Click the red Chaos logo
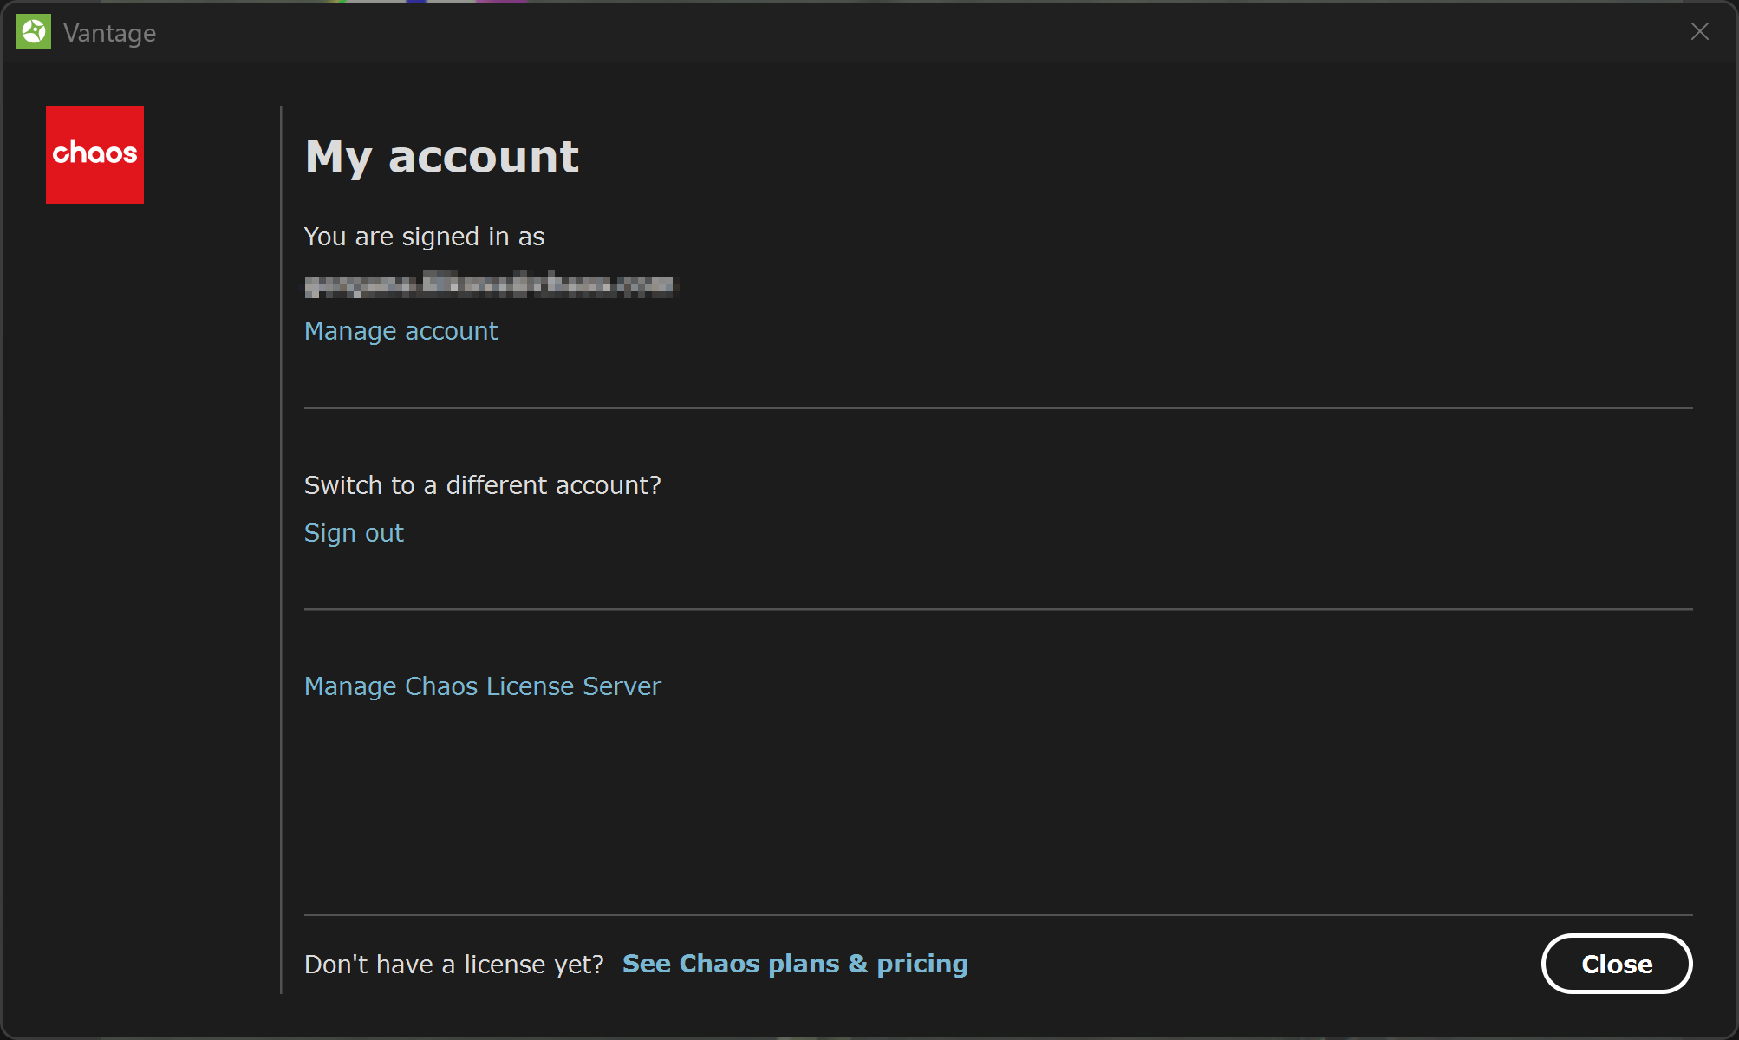 94,154
